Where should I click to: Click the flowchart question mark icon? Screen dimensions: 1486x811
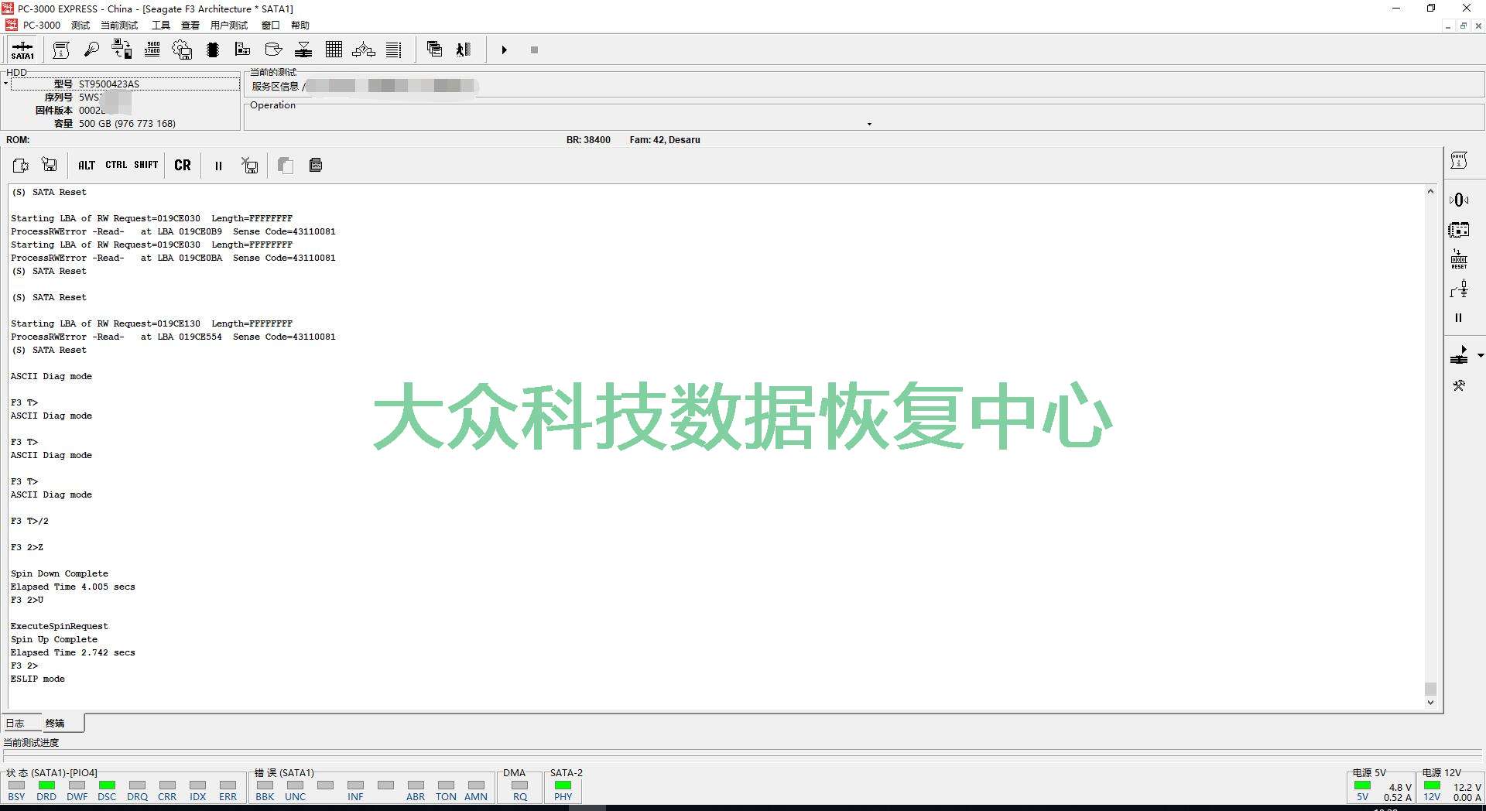(x=364, y=50)
